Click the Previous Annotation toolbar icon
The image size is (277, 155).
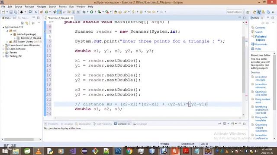(142, 12)
